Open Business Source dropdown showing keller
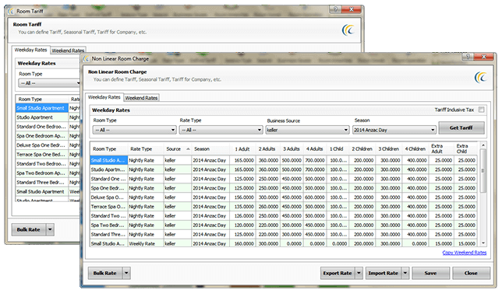Image resolution: width=502 pixels, height=293 pixels. [x=307, y=130]
